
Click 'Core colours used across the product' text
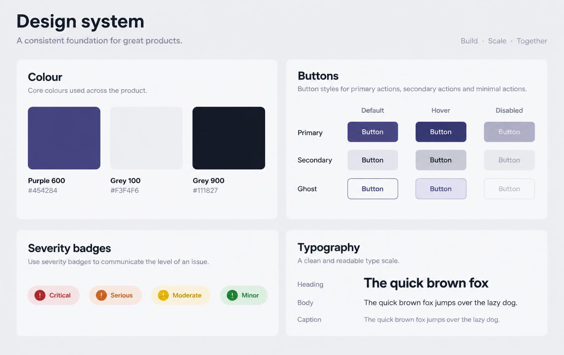tap(87, 91)
